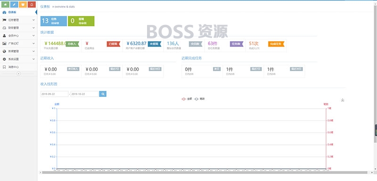This screenshot has height=181, width=377.
Task: Click the printer icon beside 财务管理
Action: point(4,28)
